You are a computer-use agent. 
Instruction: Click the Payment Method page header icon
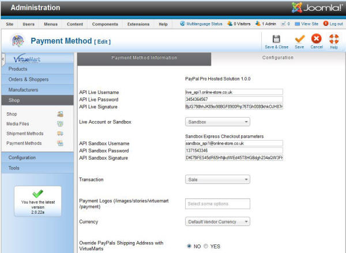click(x=18, y=41)
